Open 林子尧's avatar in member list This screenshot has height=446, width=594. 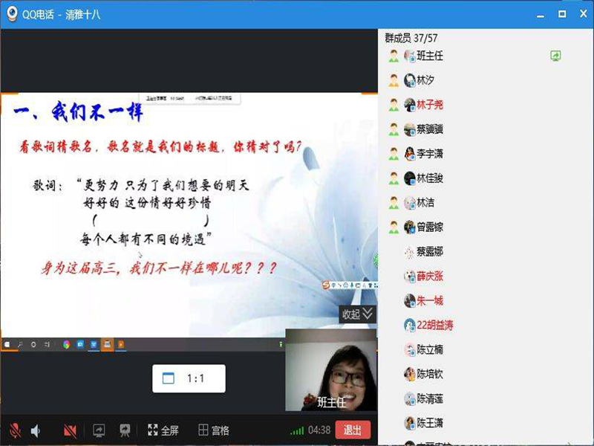coord(410,105)
